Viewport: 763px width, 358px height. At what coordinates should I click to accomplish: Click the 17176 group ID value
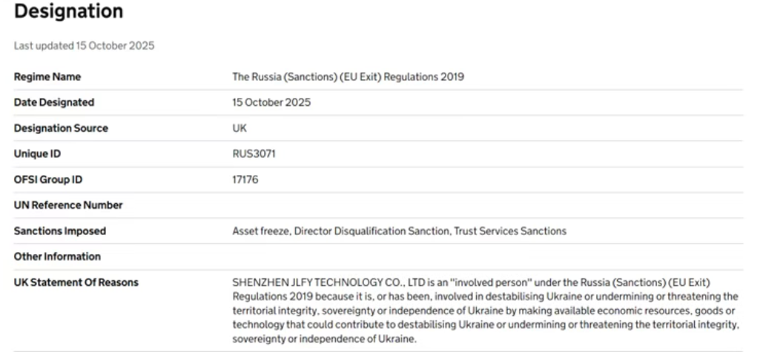245,179
